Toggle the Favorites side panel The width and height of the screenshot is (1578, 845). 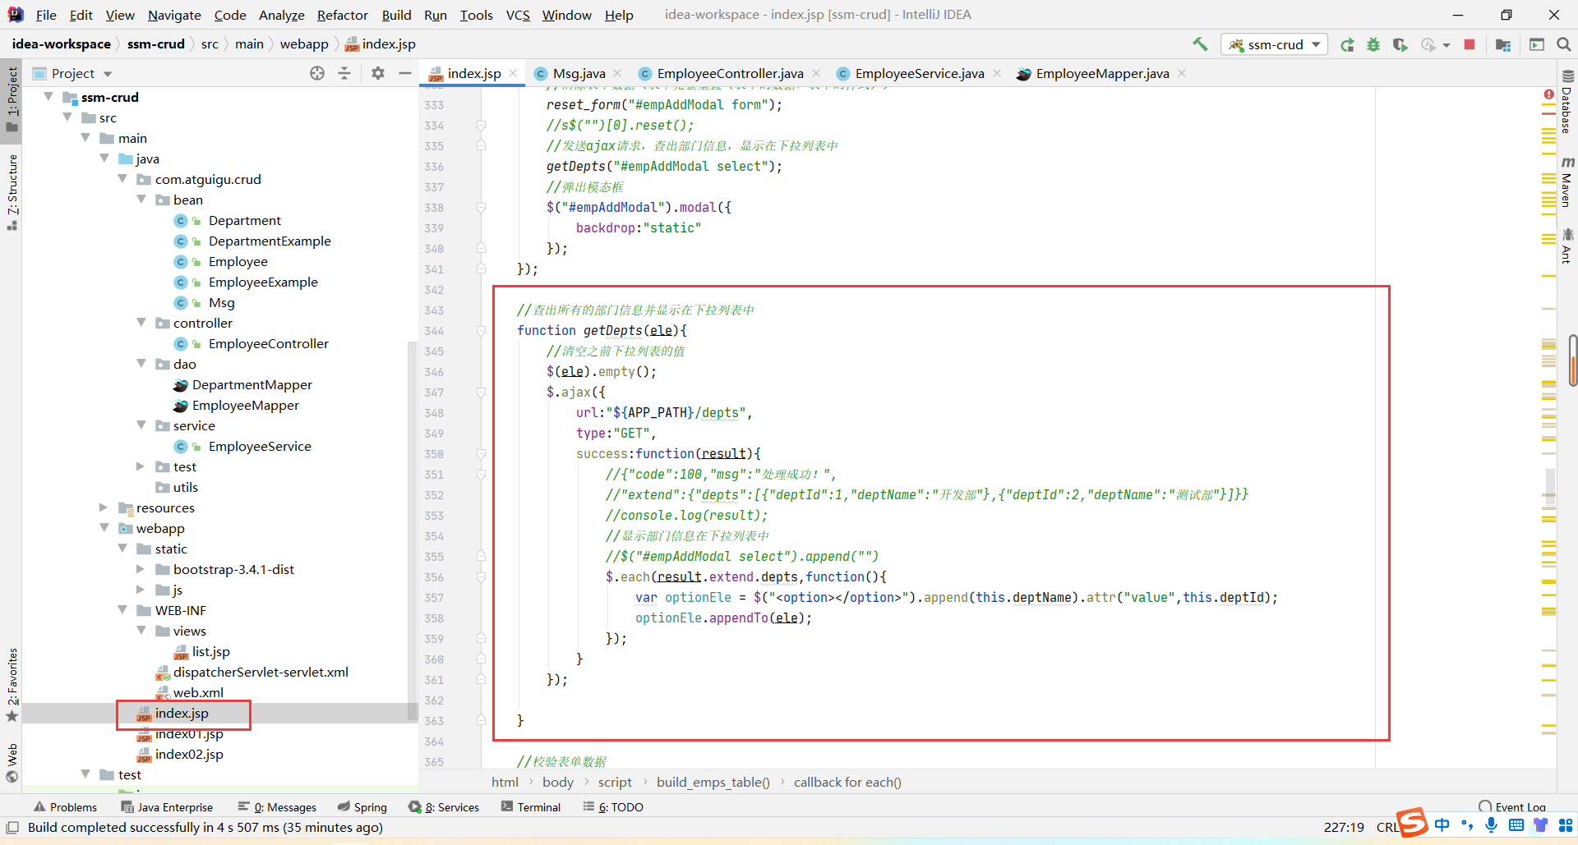(x=12, y=684)
